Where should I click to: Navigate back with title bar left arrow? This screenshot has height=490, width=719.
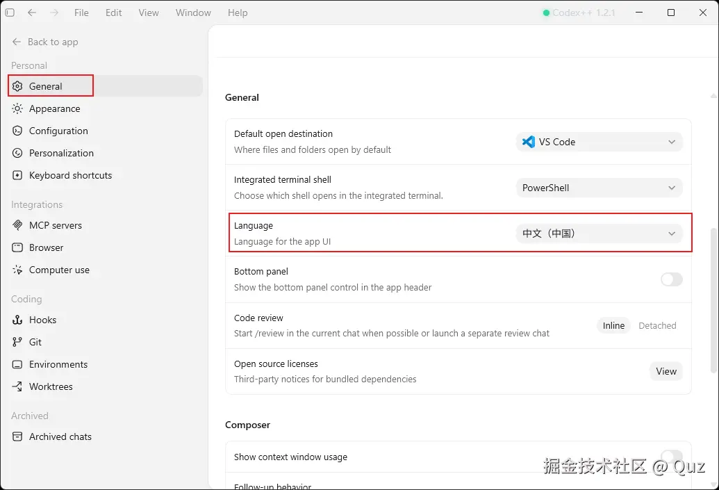click(32, 13)
